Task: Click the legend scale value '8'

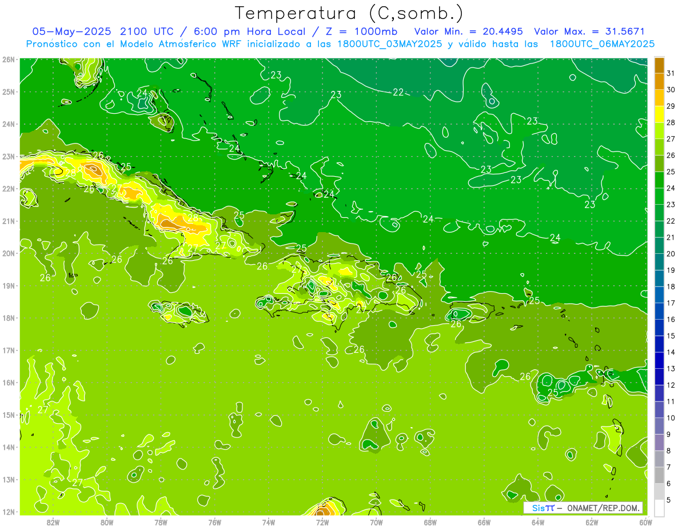Action: coord(669,451)
